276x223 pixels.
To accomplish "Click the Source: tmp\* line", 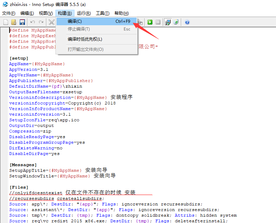I will point(123,216).
